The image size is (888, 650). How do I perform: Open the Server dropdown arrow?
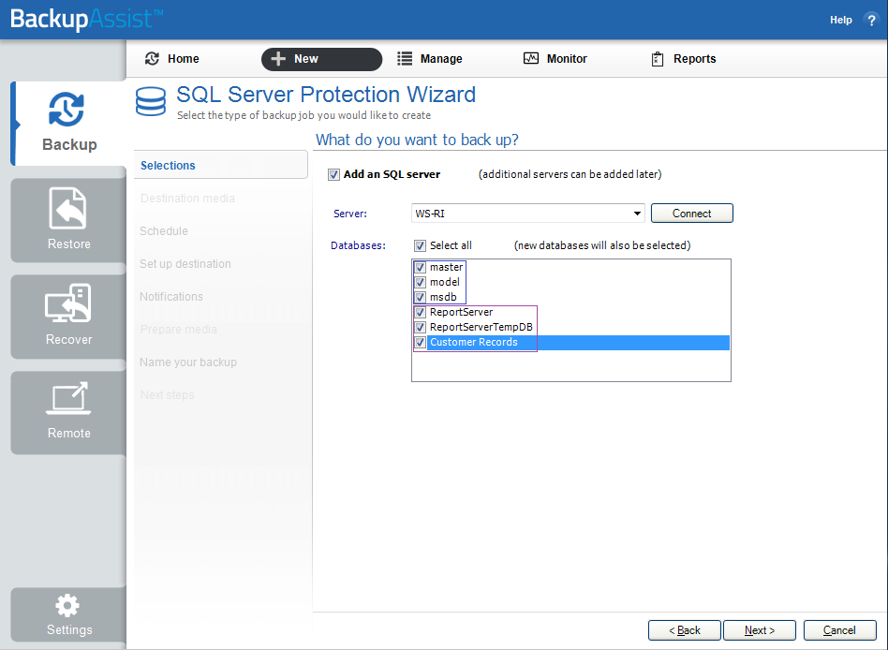click(x=637, y=214)
